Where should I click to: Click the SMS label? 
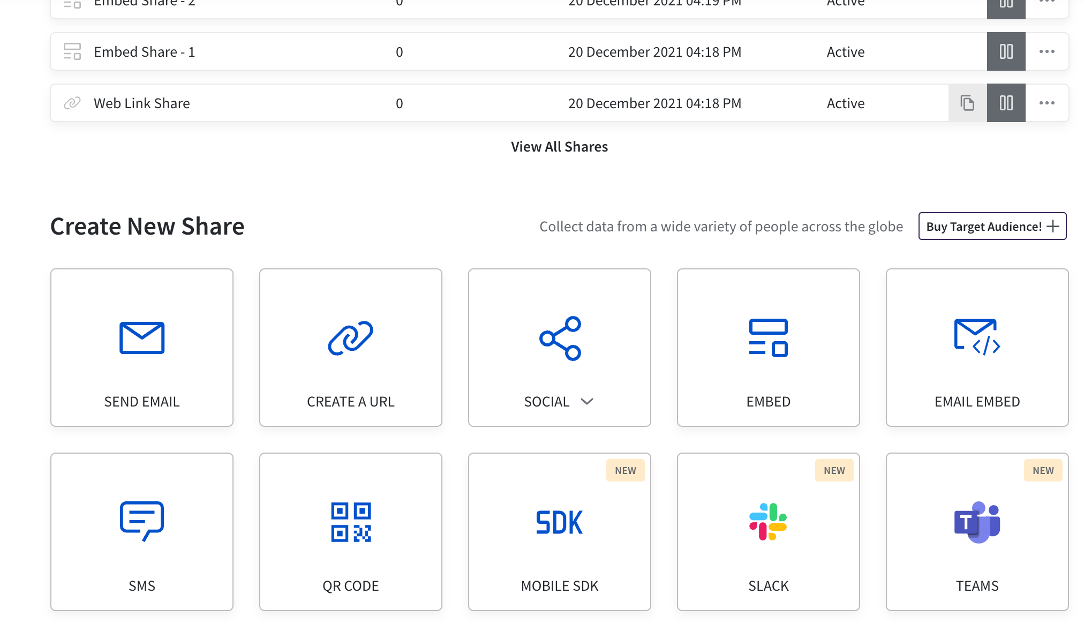tap(142, 586)
